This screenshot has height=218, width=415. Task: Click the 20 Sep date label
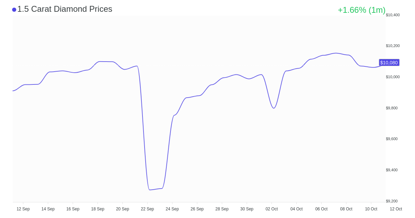(122, 209)
